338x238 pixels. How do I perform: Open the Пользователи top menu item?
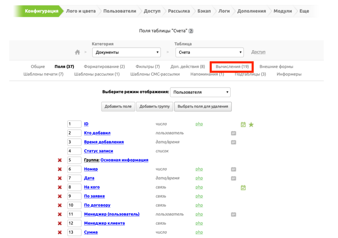pyautogui.click(x=120, y=11)
